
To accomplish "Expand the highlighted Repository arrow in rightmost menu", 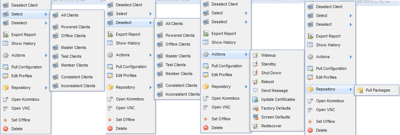I will click(351, 89).
